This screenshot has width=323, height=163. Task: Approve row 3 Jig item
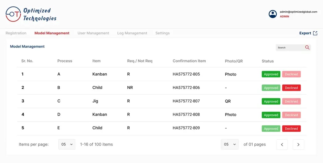coord(271,101)
